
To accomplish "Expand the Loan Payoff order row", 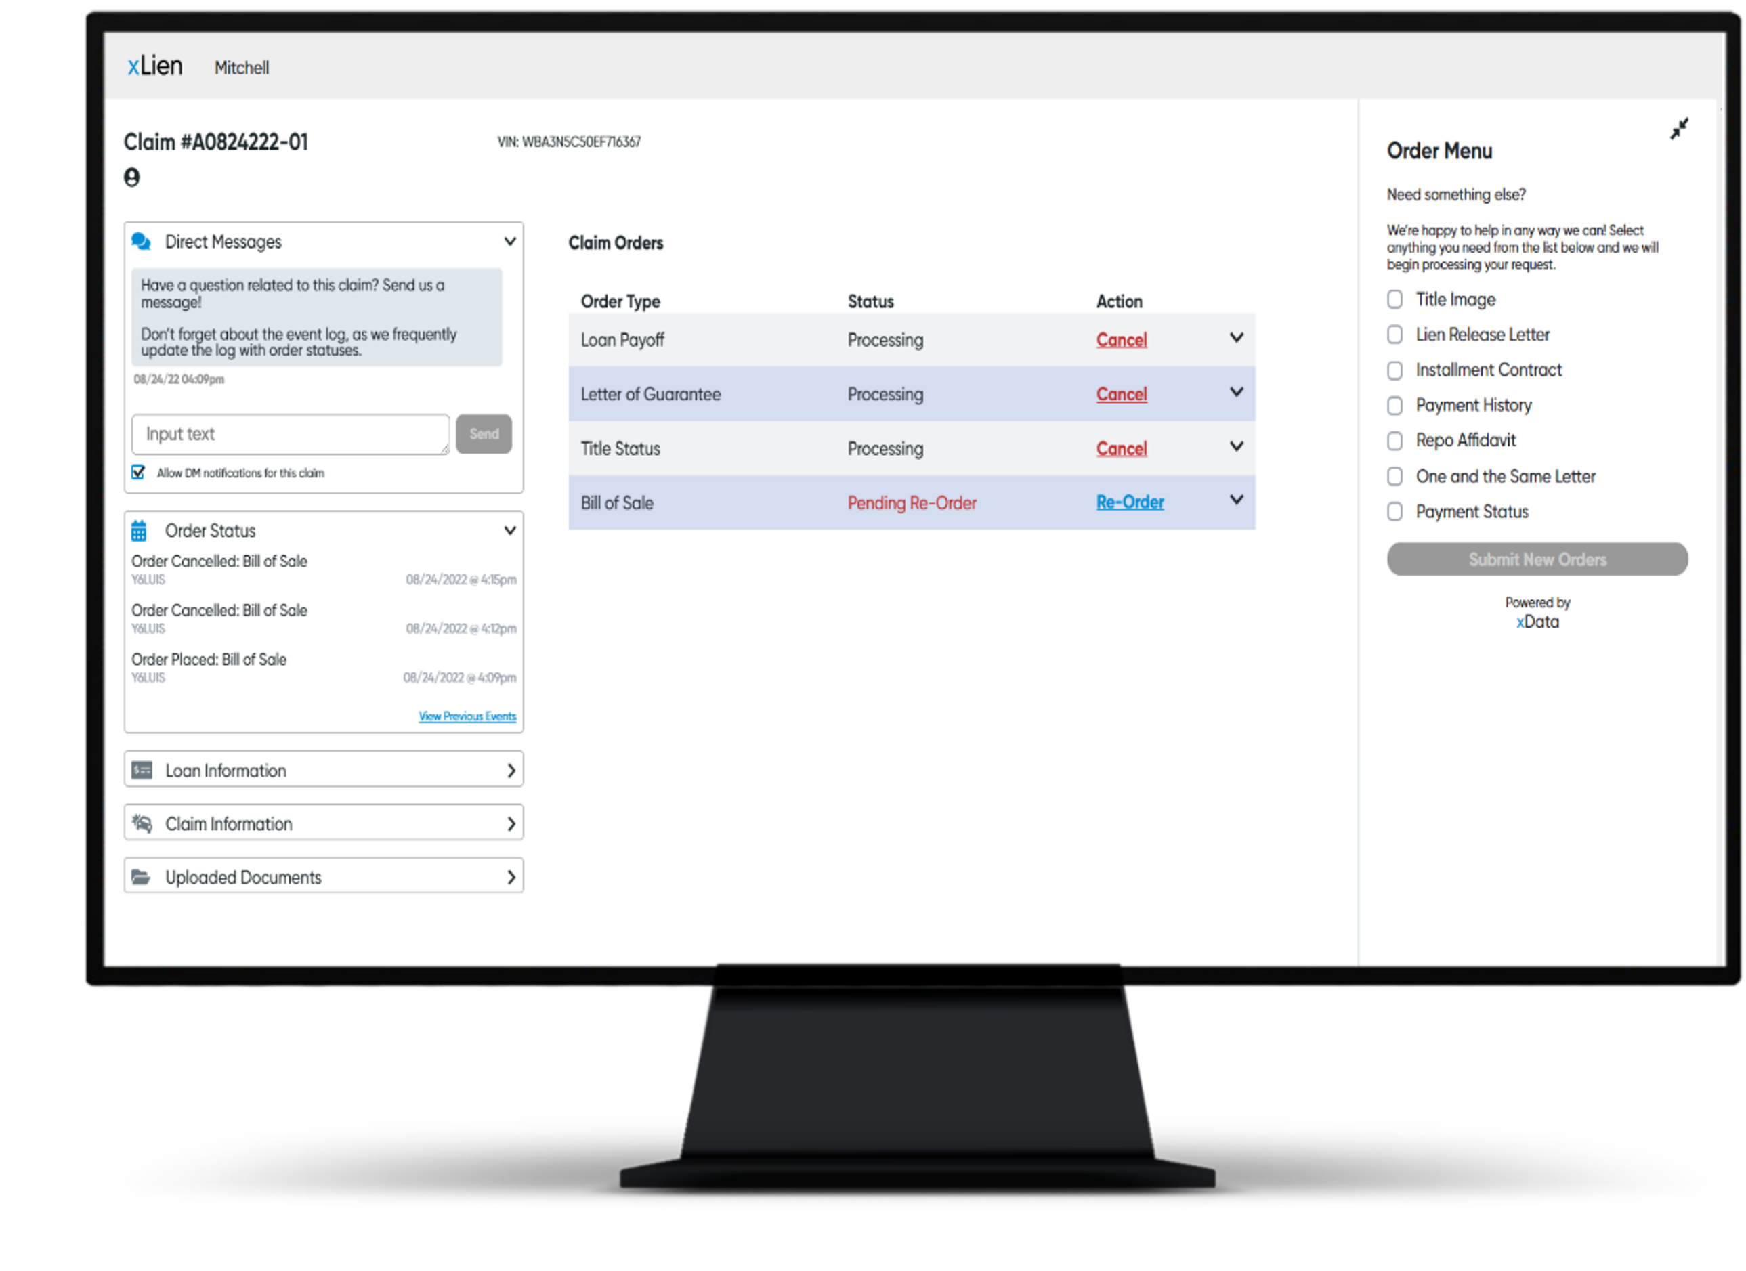I will [x=1235, y=339].
